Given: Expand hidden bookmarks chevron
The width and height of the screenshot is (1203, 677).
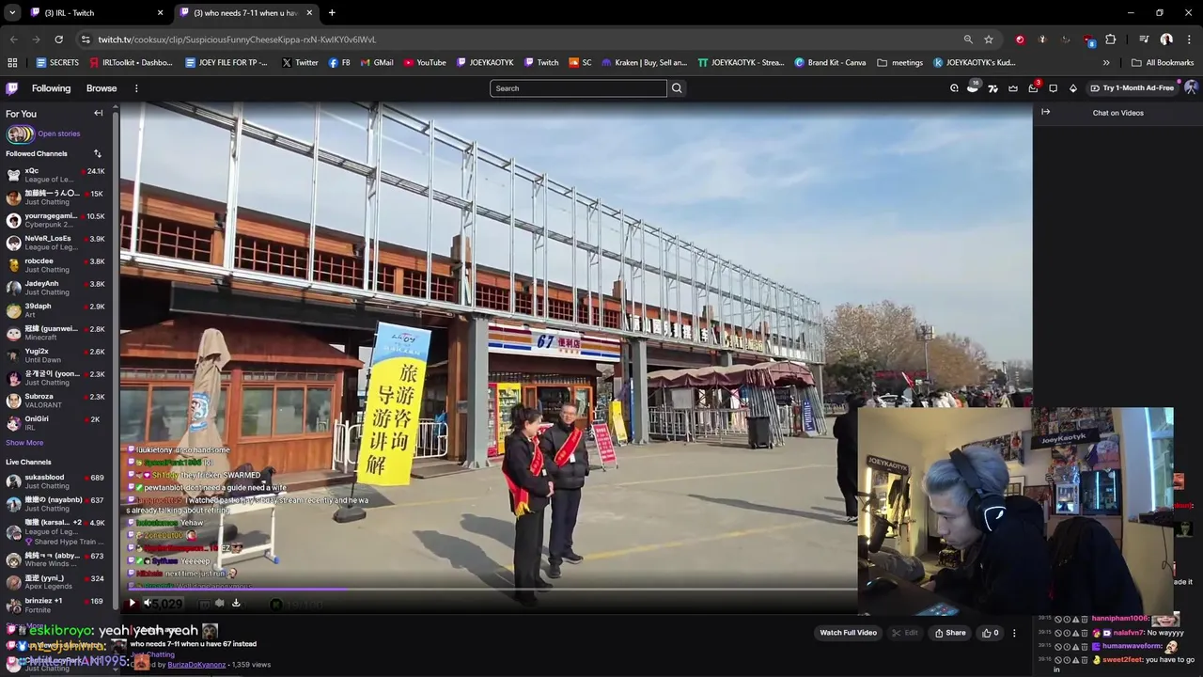Looking at the screenshot, I should pos(1106,63).
